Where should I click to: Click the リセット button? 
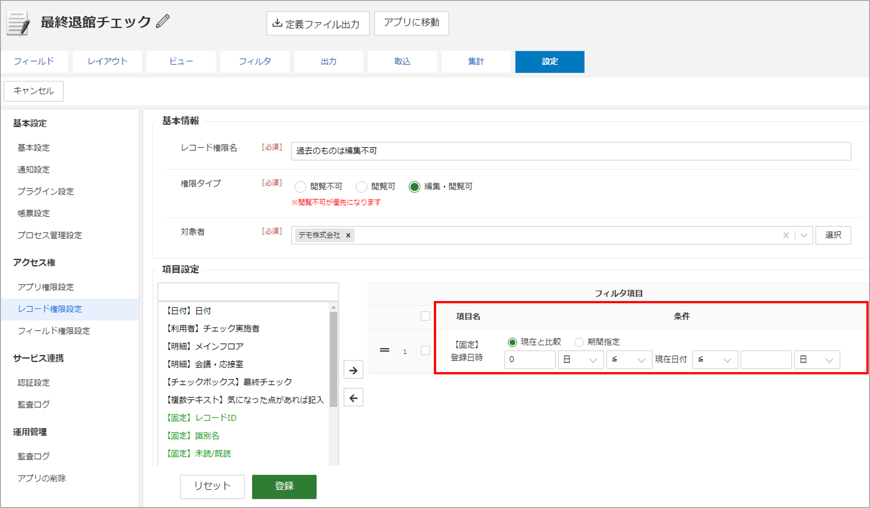click(212, 486)
